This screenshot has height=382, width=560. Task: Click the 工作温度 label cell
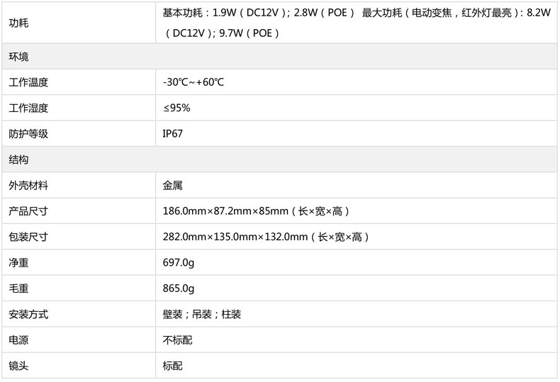(28, 82)
